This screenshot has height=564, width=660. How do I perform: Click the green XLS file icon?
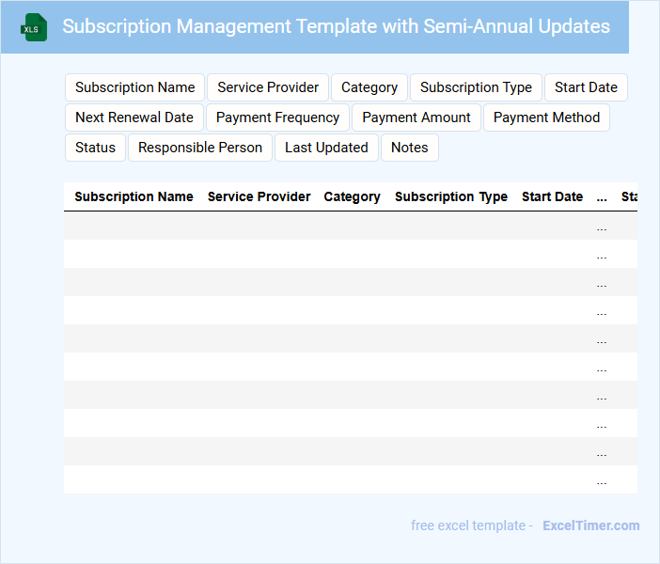tap(35, 27)
